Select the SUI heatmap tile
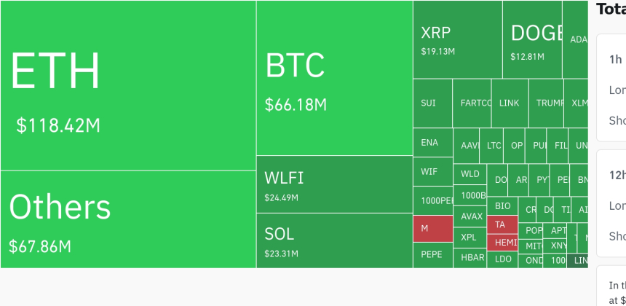 [432, 103]
